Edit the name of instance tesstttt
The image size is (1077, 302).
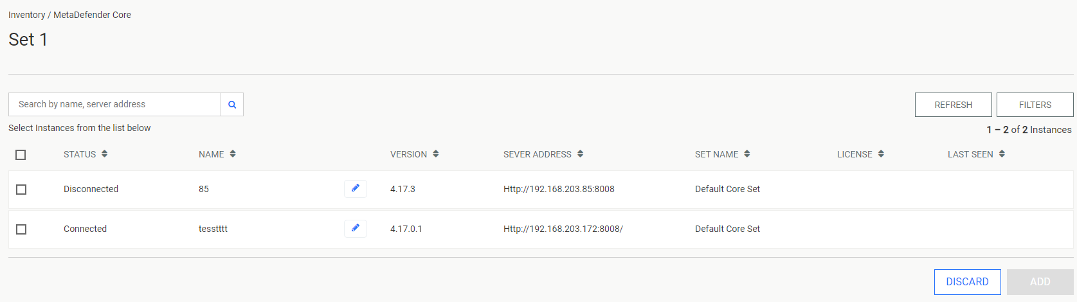pyautogui.click(x=356, y=229)
